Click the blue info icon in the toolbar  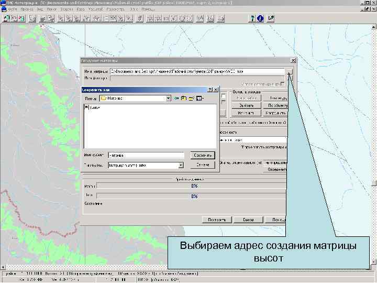[x=260, y=18]
